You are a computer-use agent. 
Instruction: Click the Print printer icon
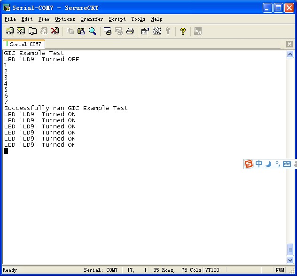coord(130,31)
